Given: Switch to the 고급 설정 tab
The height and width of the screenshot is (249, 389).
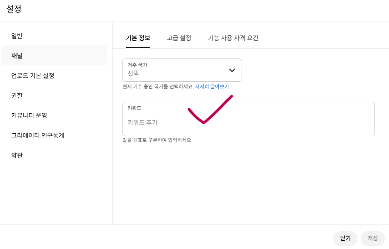Looking at the screenshot, I should [179, 38].
